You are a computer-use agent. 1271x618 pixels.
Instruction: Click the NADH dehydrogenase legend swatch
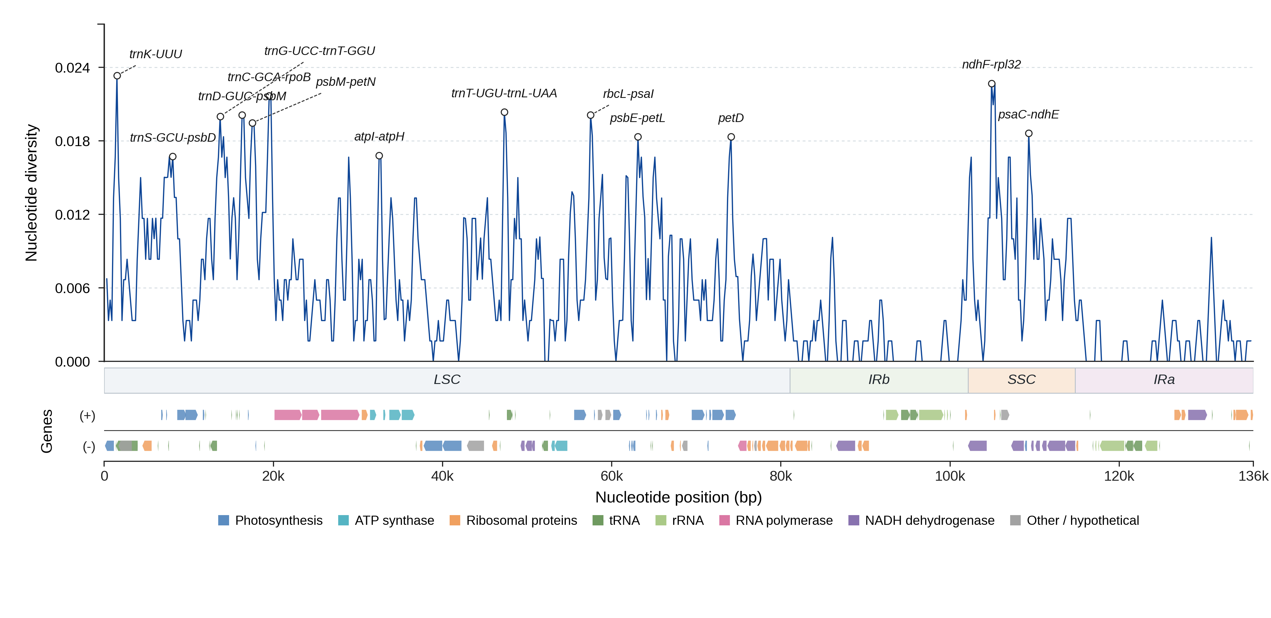[854, 520]
